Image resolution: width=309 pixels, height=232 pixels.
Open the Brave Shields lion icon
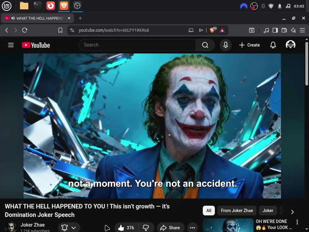pos(213,30)
